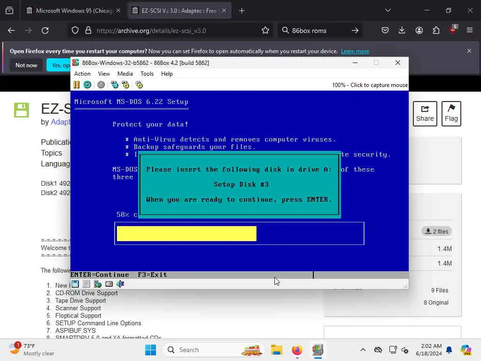Click the sound status bar icon
The image size is (481, 361).
[120, 284]
